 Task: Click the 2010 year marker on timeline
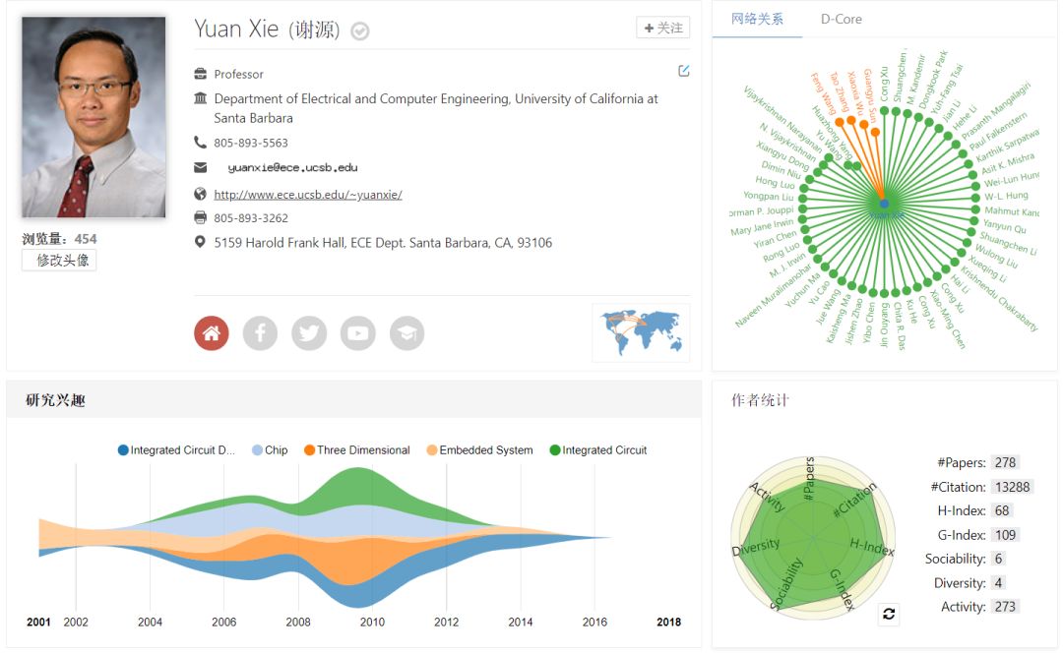[x=372, y=622]
